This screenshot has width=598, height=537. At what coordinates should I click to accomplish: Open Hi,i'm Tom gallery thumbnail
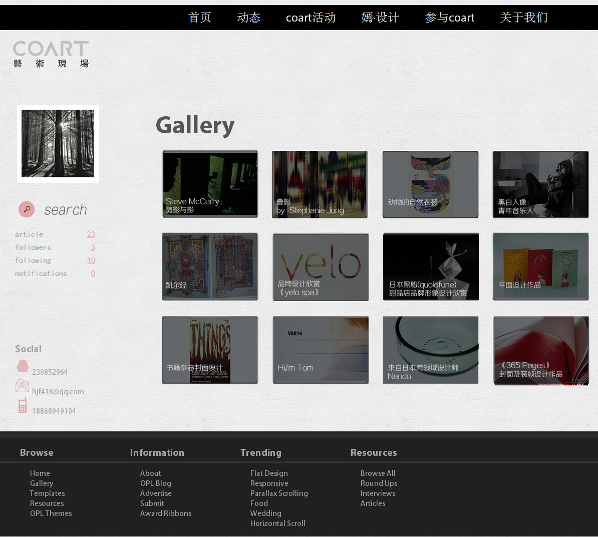point(321,350)
